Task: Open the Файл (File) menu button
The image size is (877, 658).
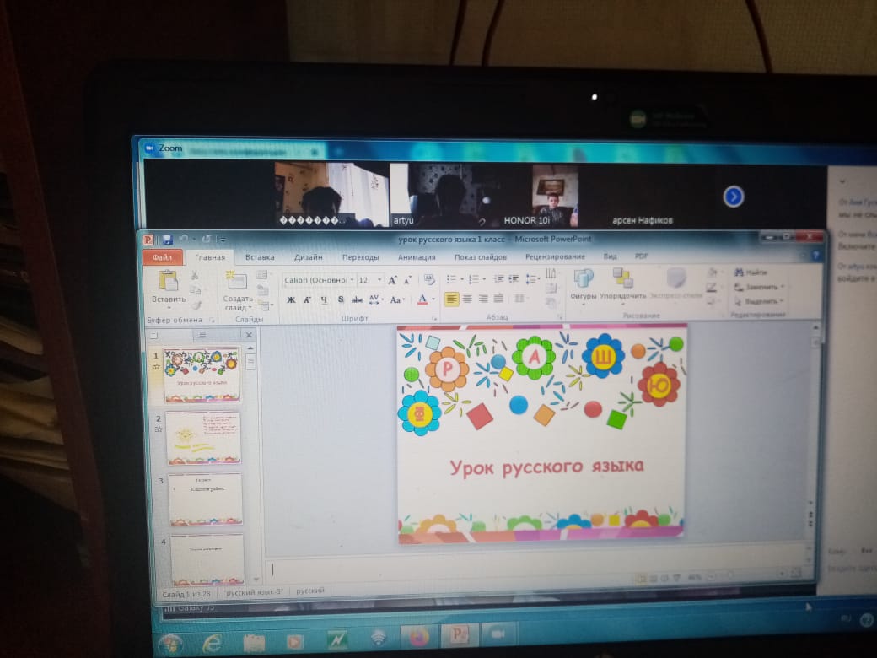Action: click(162, 257)
